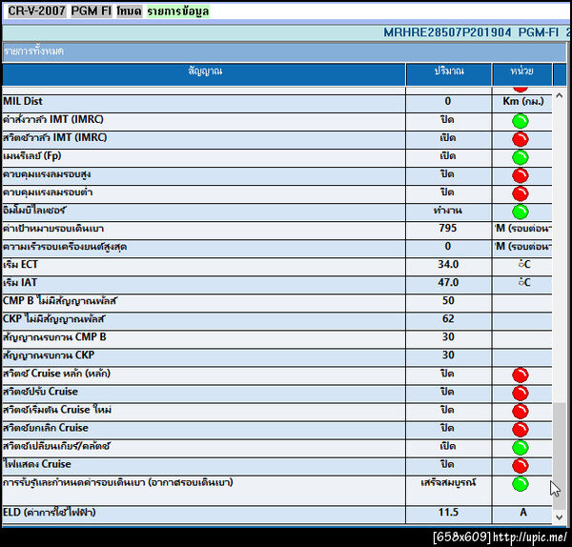Select the สวิตช์เปลี่ยนเกียร์/คลัตช์ row label
The height and width of the screenshot is (547, 572).
56,446
